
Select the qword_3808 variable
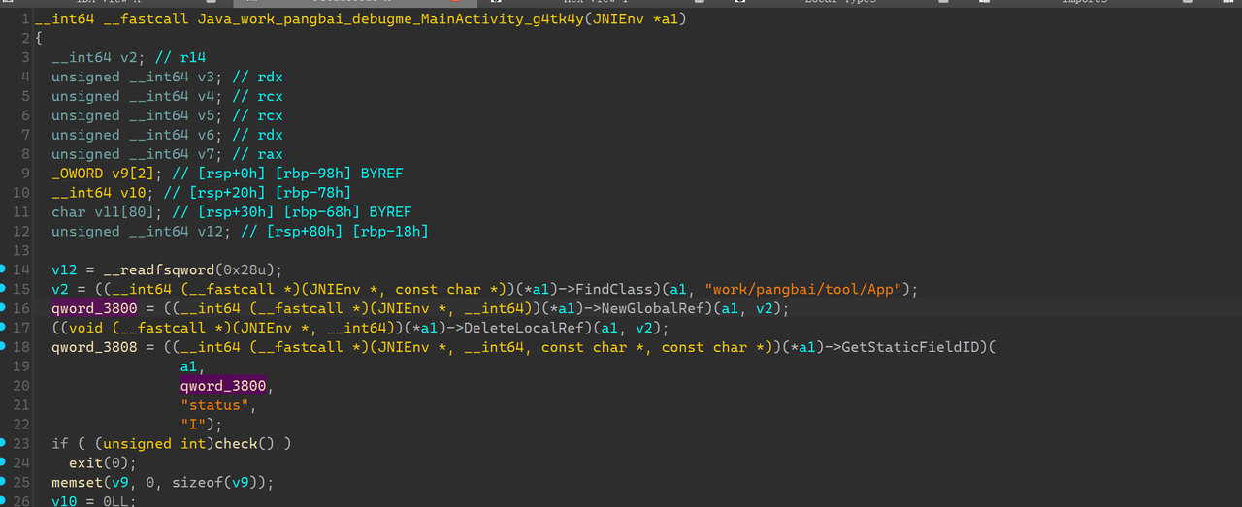[x=94, y=347]
